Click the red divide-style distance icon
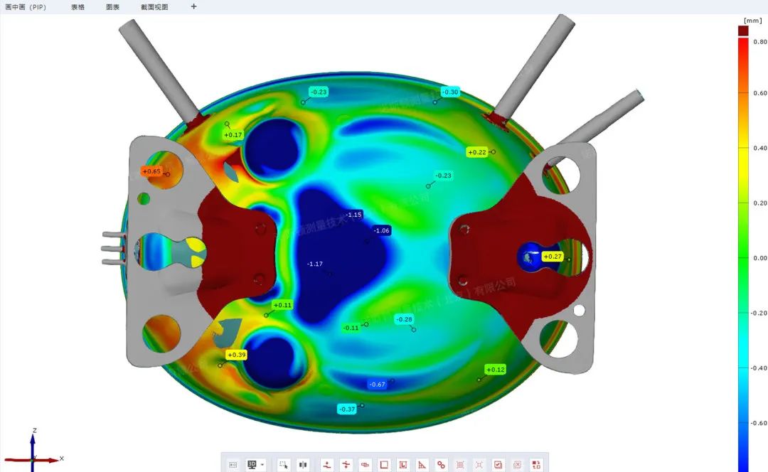 click(346, 465)
